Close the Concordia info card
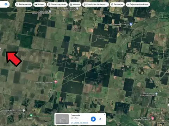Image resolution: width=169 pixels, height=126 pixels. 105,114
